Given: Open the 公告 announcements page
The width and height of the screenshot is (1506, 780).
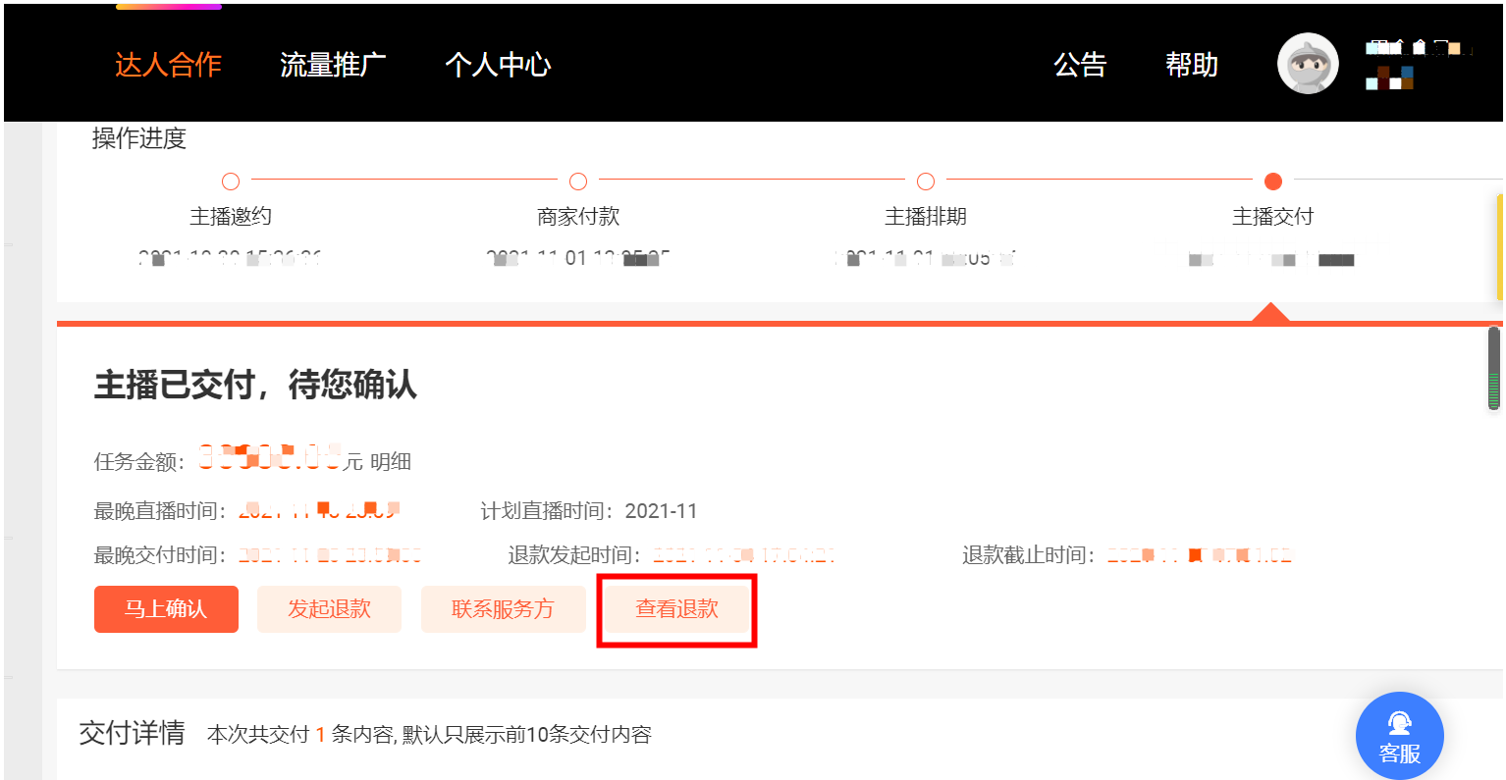Looking at the screenshot, I should click(x=1080, y=65).
